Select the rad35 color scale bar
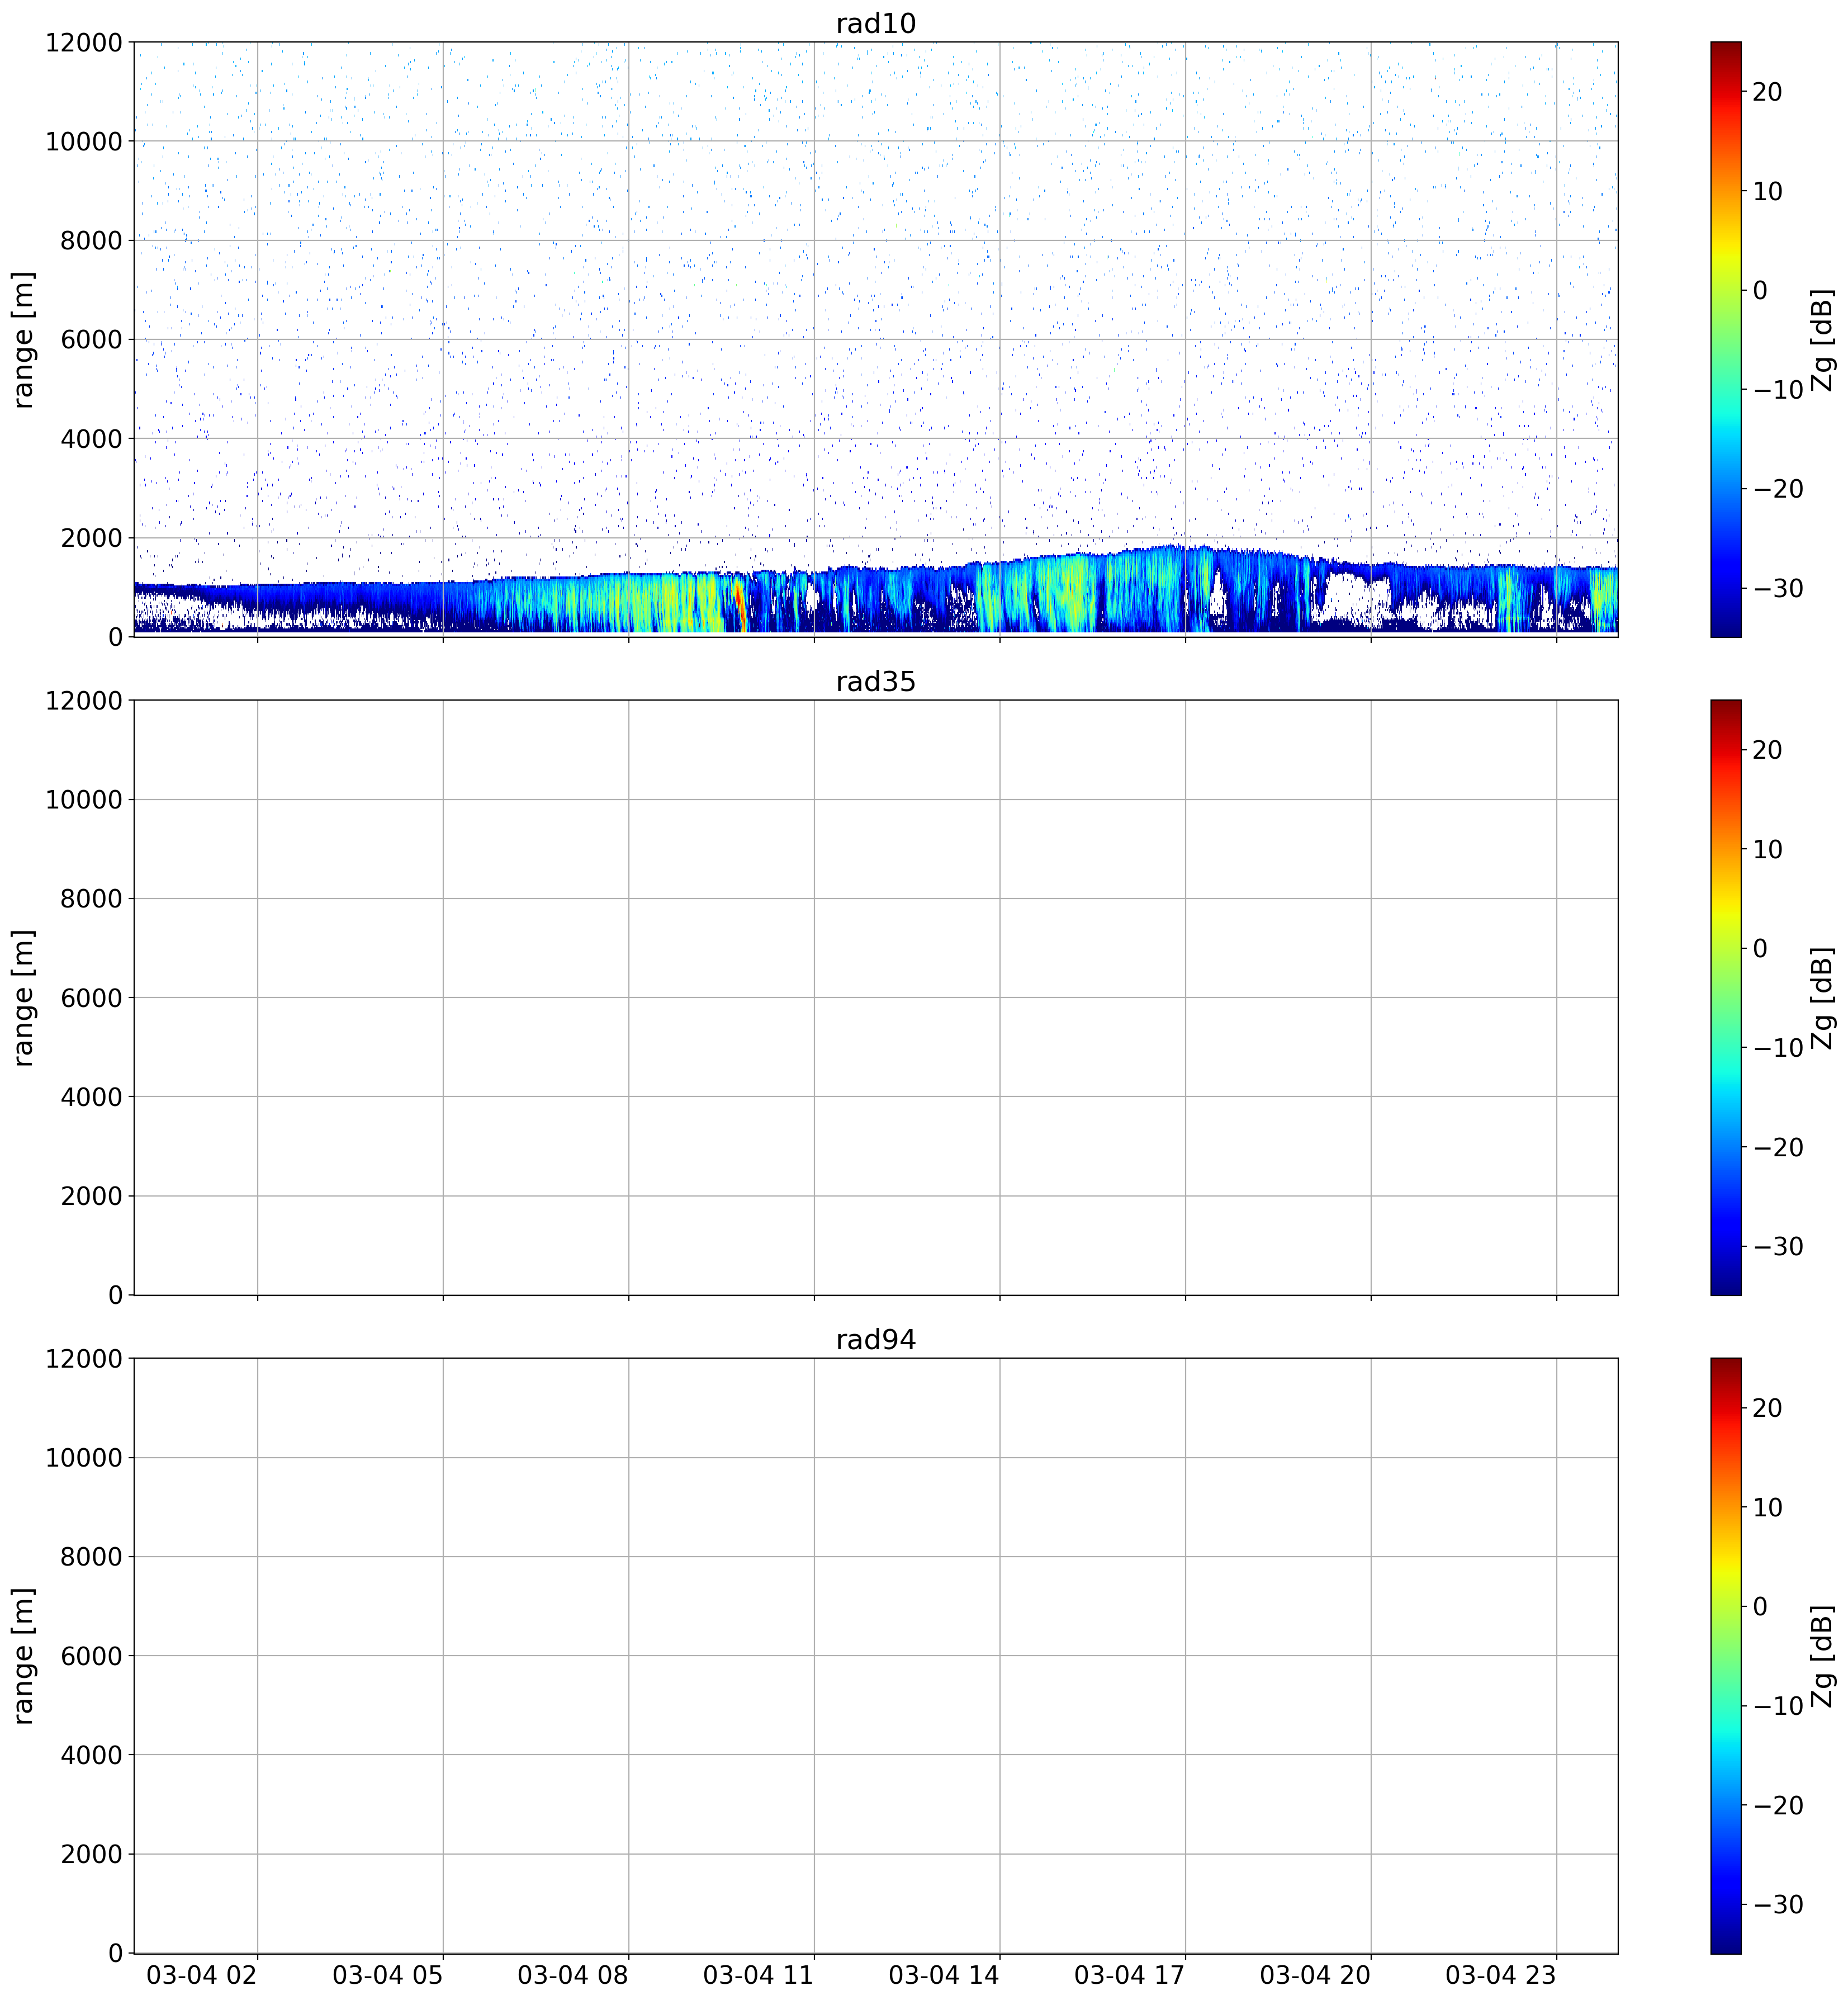This screenshot has height=2000, width=1848. (1725, 997)
